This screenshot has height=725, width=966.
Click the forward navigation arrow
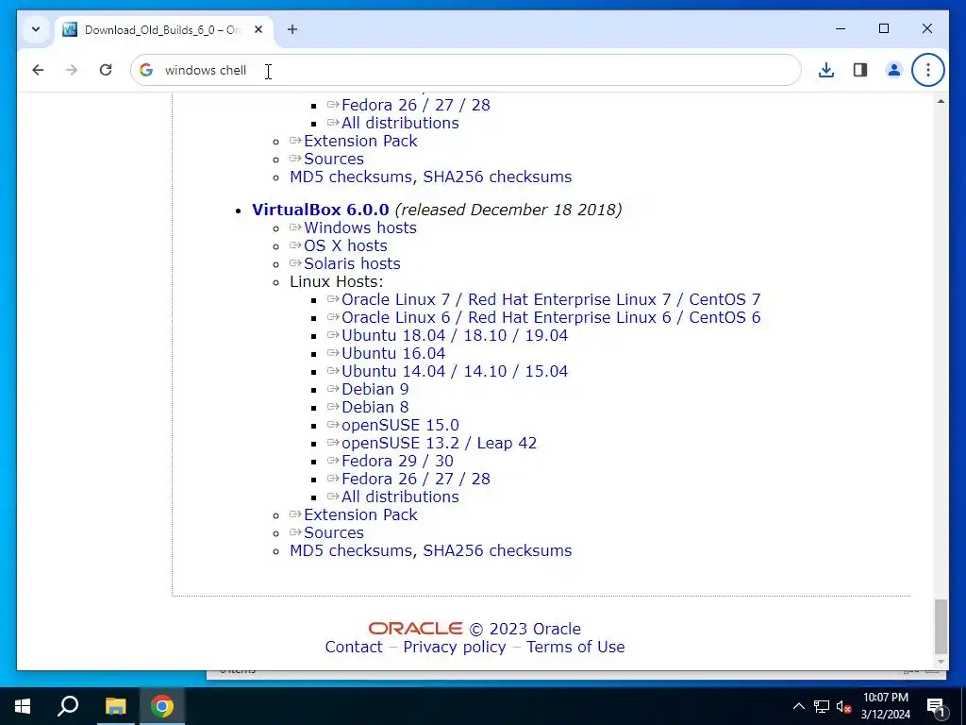72,70
